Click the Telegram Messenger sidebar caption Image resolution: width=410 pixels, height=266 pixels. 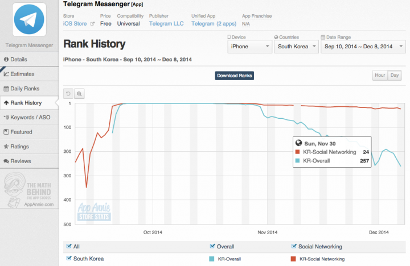click(x=29, y=45)
